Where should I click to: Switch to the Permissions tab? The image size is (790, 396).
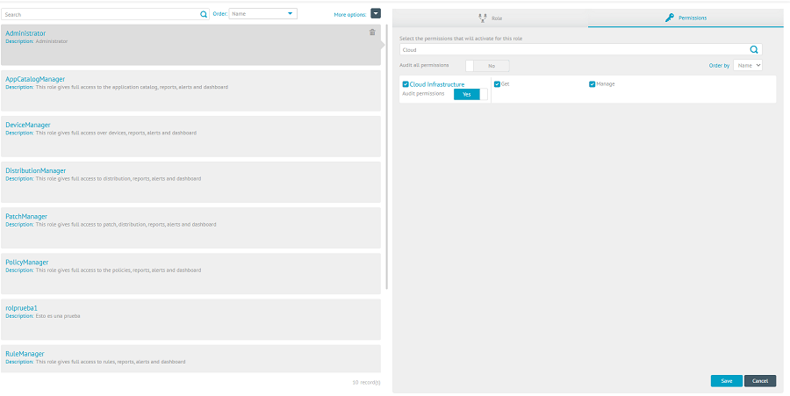click(x=686, y=18)
